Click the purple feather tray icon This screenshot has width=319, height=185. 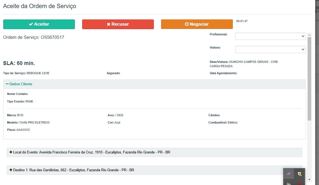click(289, 174)
